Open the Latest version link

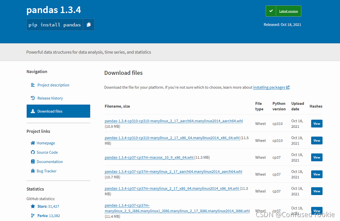288,11
